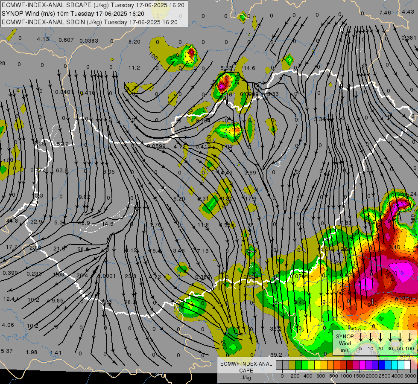Click the 11.2 value on the map
The image size is (418, 384).
coord(134,68)
